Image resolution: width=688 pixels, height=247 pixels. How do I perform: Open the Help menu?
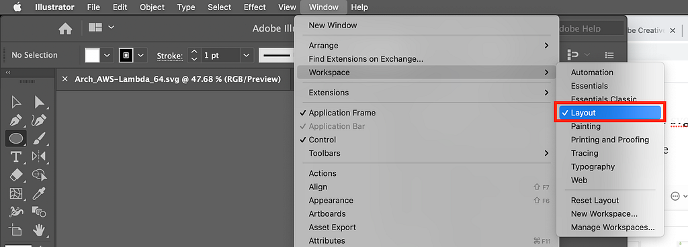(x=360, y=7)
